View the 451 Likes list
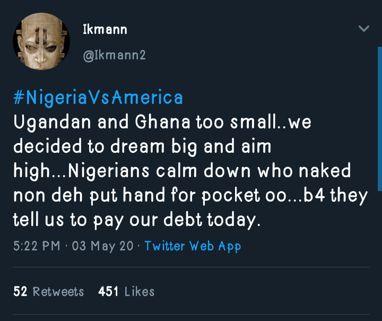382x321 pixels. [126, 291]
